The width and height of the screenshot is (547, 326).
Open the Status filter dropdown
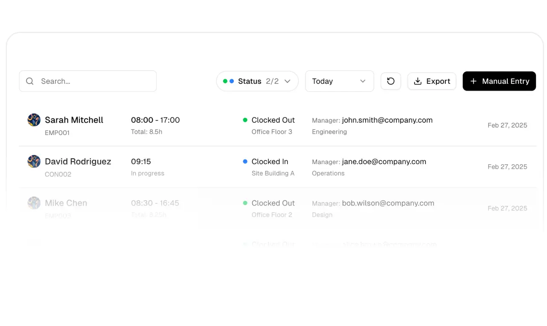[x=257, y=81]
